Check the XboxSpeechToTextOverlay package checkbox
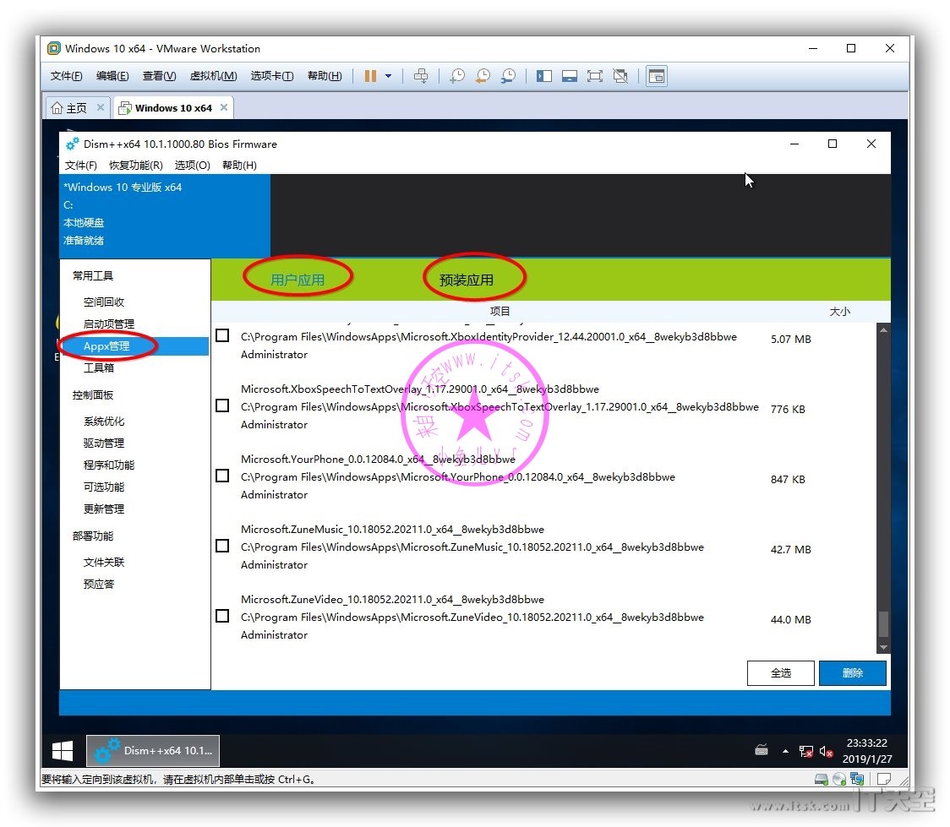 (222, 405)
